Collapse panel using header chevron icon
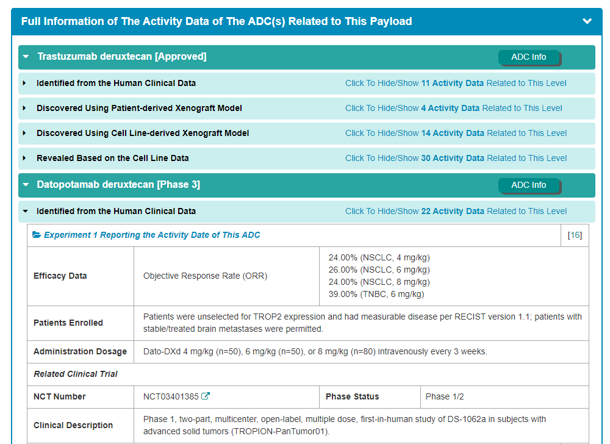The width and height of the screenshot is (610, 444). tap(587, 21)
